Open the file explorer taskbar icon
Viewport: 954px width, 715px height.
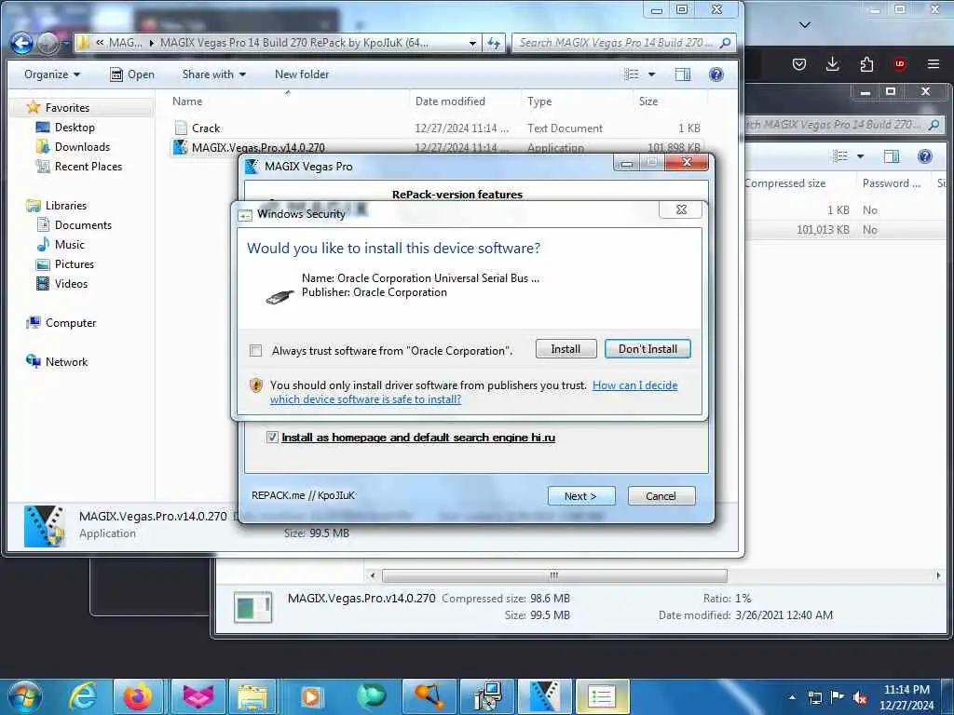252,696
